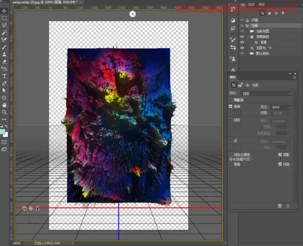Open the Brush Settings panel icon
This screenshot has height=246, width=303.
coord(233,39)
